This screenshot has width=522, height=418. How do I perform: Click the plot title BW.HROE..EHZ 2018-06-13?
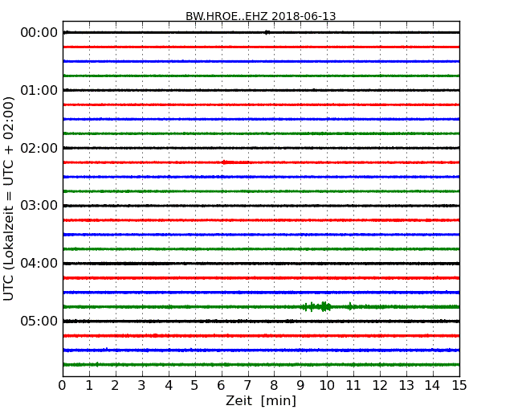261,16
